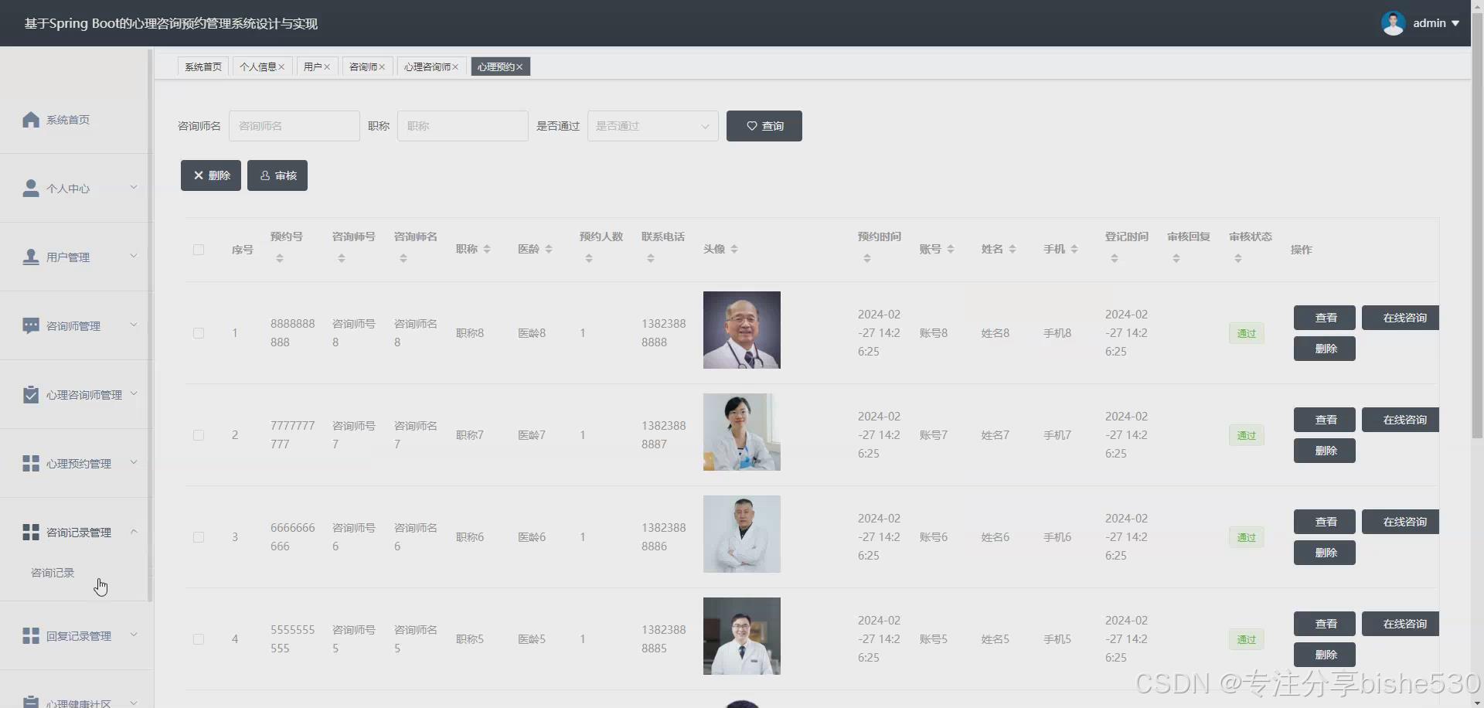This screenshot has height=708, width=1484.
Task: Close the 心理预约 tab
Action: pyautogui.click(x=519, y=67)
